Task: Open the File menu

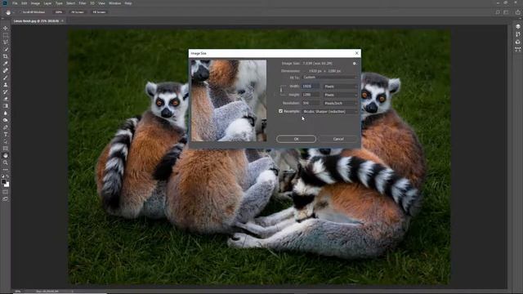Action: pyautogui.click(x=15, y=3)
